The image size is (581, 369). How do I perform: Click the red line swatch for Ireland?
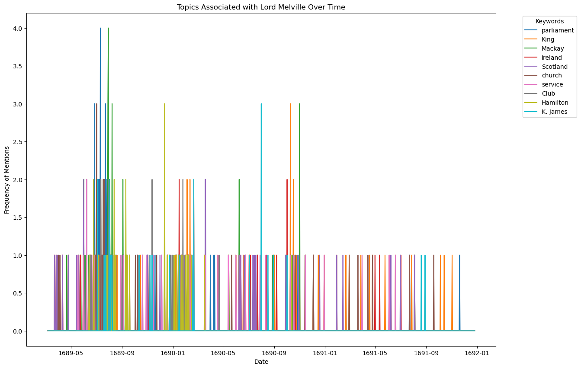tap(532, 58)
